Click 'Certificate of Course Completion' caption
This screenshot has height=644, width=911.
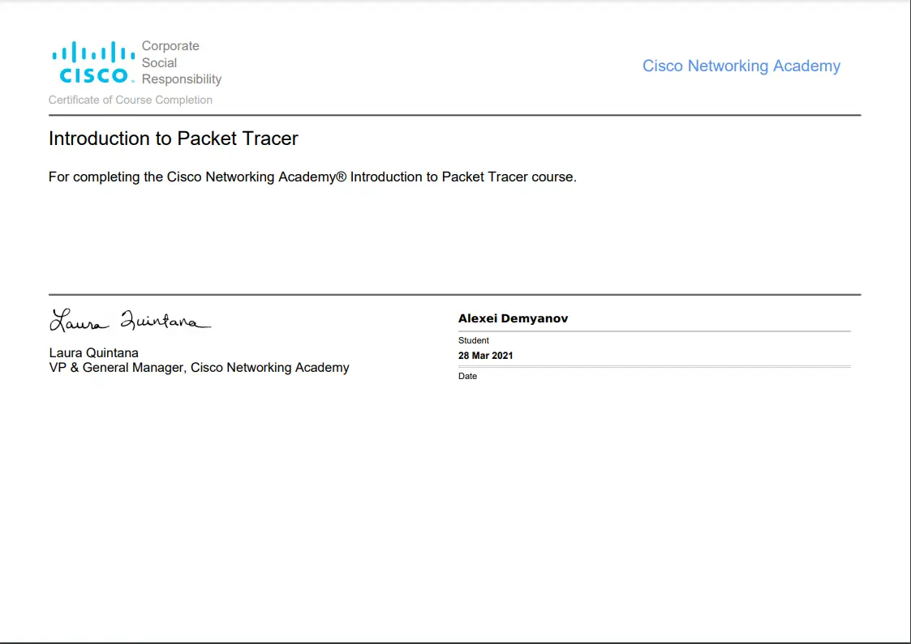(x=130, y=100)
